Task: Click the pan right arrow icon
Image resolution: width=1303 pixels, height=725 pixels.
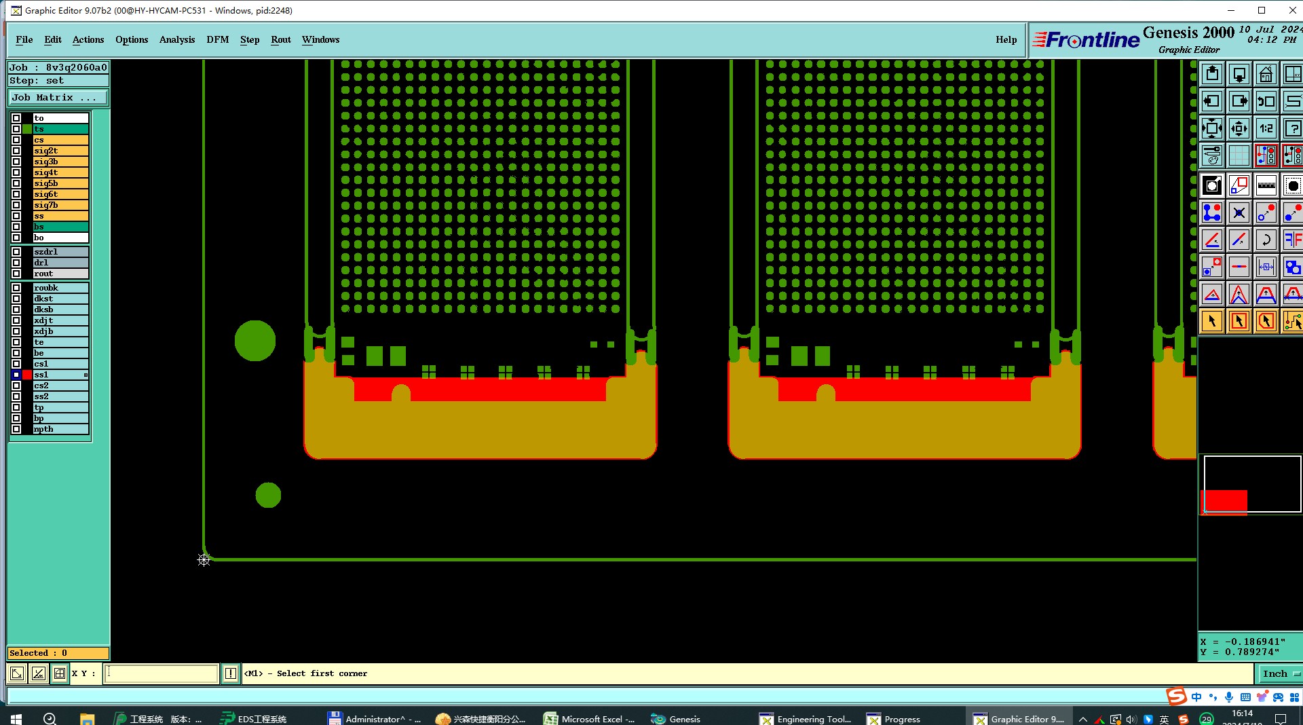Action: click(1239, 101)
